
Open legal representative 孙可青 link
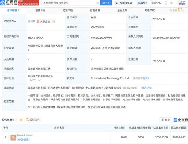point(32,21)
